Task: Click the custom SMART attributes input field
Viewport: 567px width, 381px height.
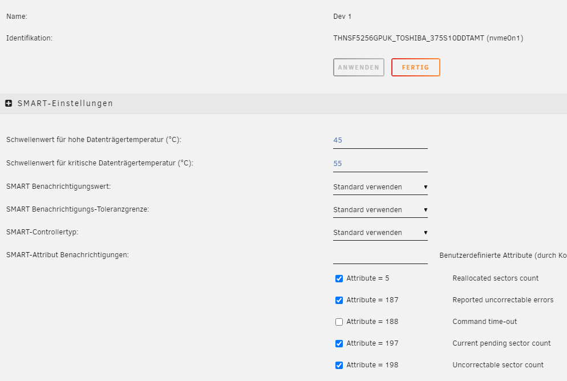Action: click(x=380, y=256)
